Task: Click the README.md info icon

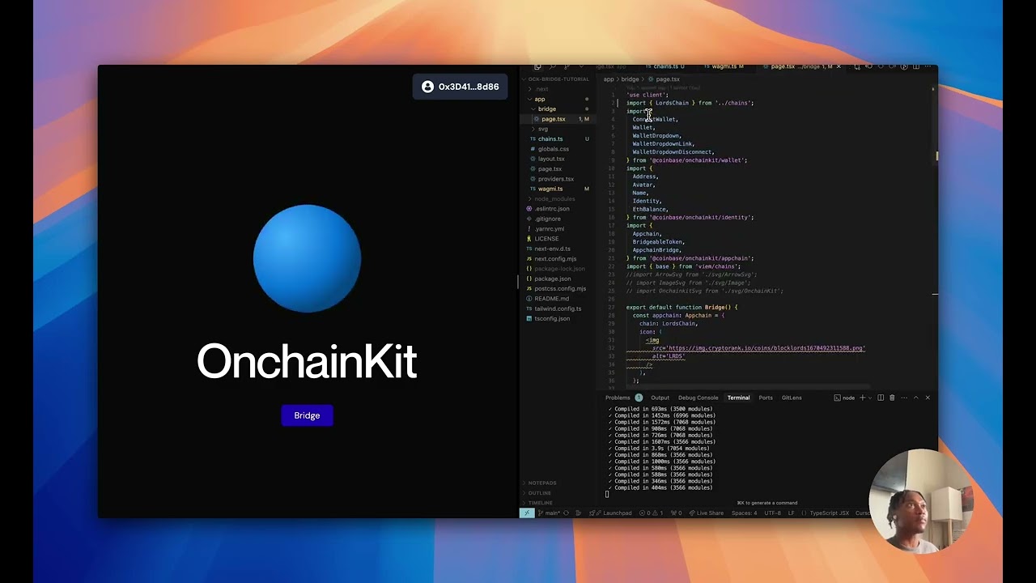Action: [x=529, y=298]
